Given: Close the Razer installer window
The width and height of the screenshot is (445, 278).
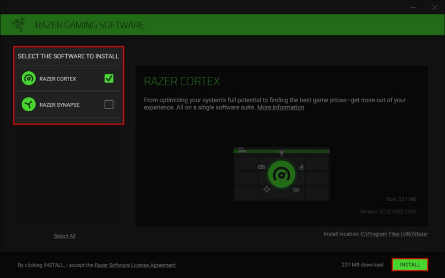Looking at the screenshot, I should (x=434, y=7).
